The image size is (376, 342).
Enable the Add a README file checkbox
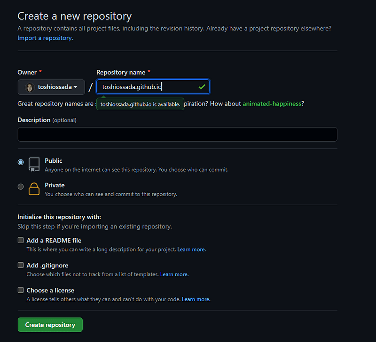(21, 240)
